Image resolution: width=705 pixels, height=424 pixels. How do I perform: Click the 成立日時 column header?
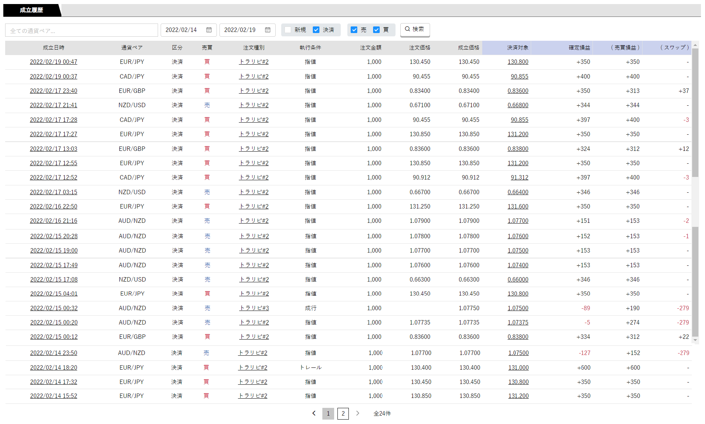coord(54,48)
